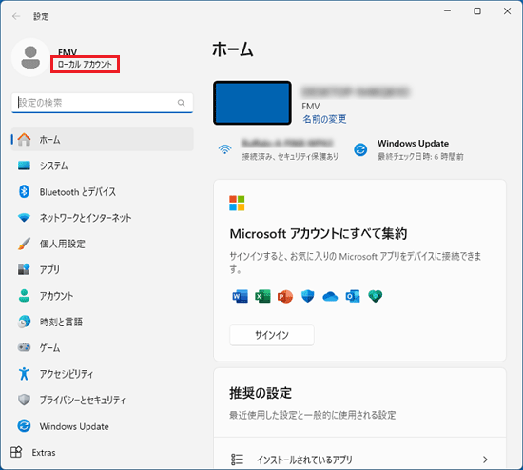Click the search magnifier icon
Viewport: 523px width, 470px height.
point(181,103)
